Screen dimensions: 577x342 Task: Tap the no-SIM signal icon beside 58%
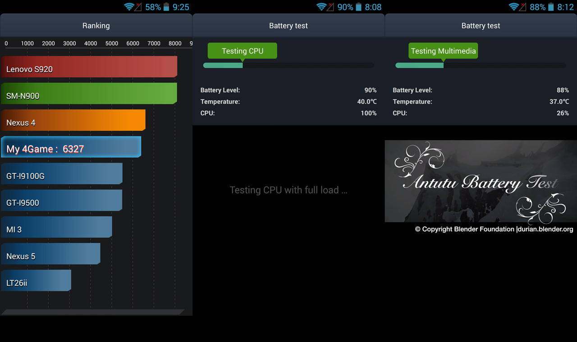[138, 7]
